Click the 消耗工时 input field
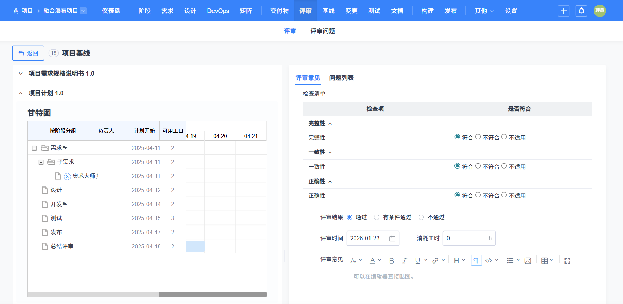This screenshot has height=304, width=623. [x=465, y=239]
